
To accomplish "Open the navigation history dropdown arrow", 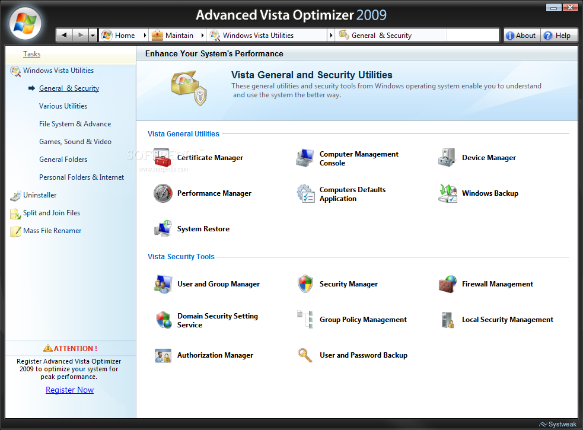I will coord(93,35).
